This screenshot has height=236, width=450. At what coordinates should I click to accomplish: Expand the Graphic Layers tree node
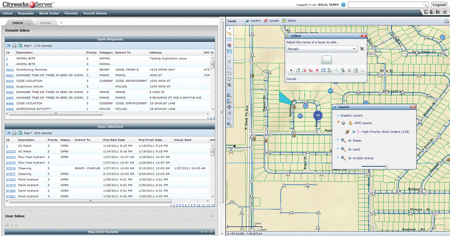[x=337, y=115]
